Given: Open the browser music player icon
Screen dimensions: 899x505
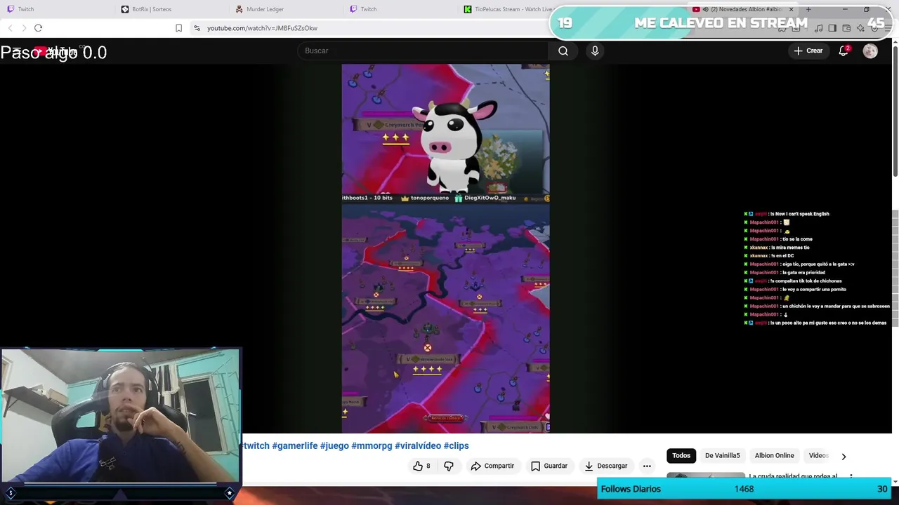Looking at the screenshot, I should point(819,28).
